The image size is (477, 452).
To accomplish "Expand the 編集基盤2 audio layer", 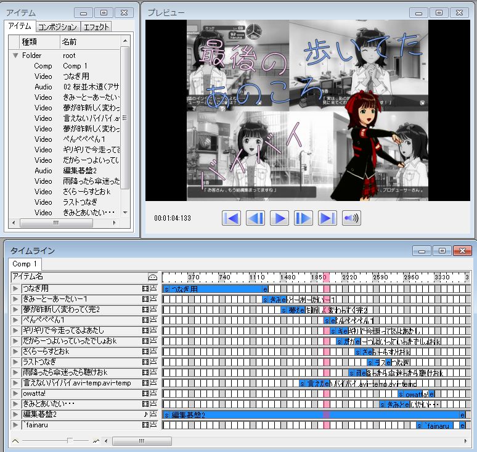I will tap(15, 414).
